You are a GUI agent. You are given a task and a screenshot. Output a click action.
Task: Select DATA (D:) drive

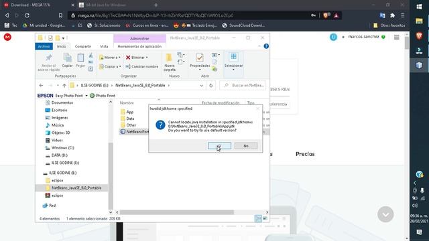60,155
